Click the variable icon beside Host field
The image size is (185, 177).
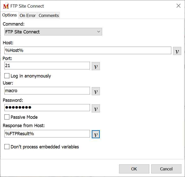177,51
